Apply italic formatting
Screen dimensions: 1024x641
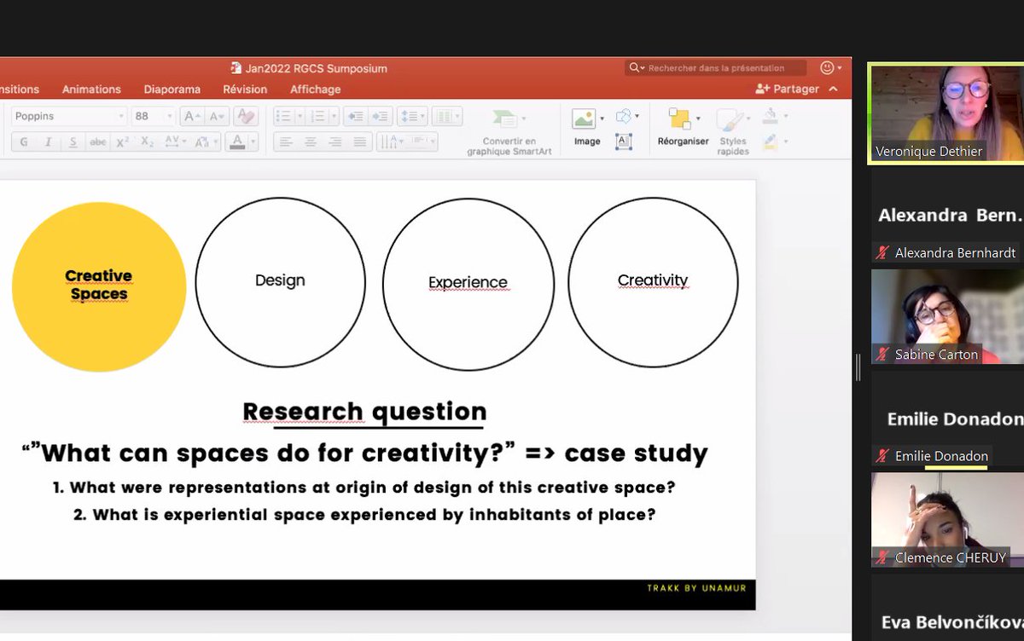(48, 142)
